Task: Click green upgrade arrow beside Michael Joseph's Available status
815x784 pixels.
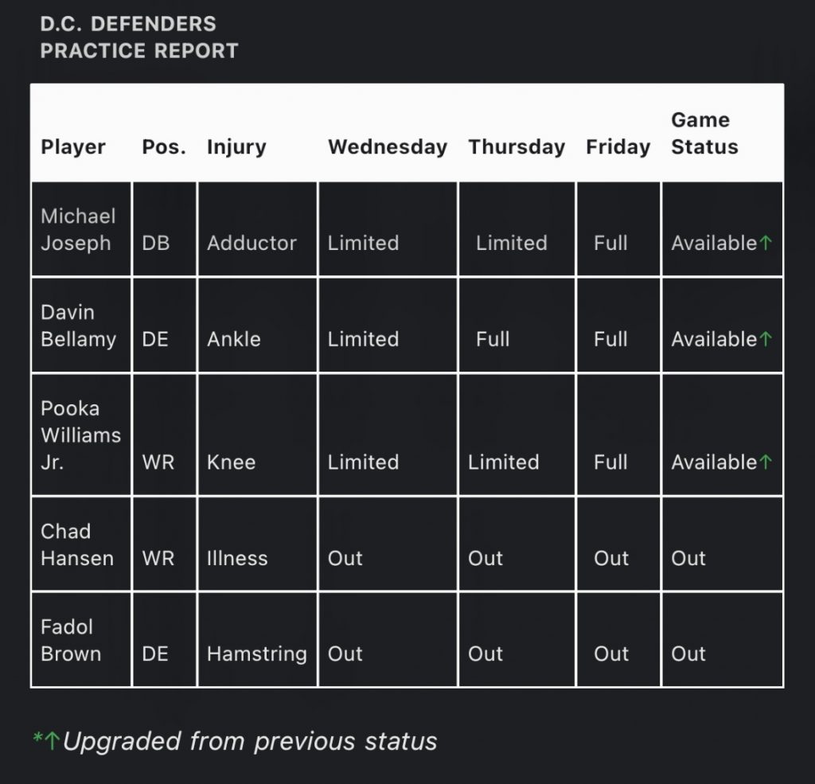Action: click(766, 244)
